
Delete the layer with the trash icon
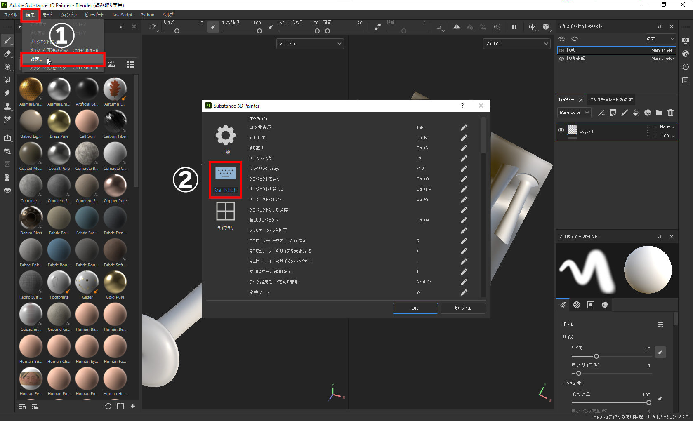(x=671, y=113)
